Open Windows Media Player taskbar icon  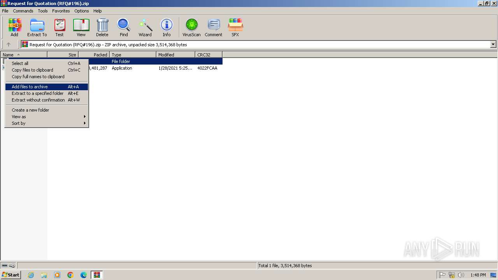57,275
